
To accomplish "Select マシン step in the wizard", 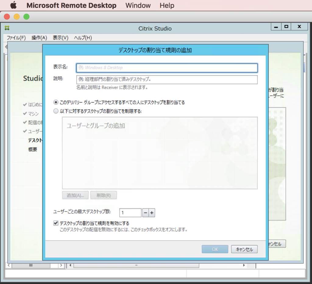I will point(33,114).
